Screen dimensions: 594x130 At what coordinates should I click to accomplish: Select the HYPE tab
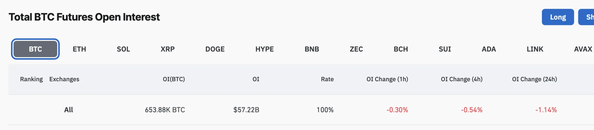[265, 49]
